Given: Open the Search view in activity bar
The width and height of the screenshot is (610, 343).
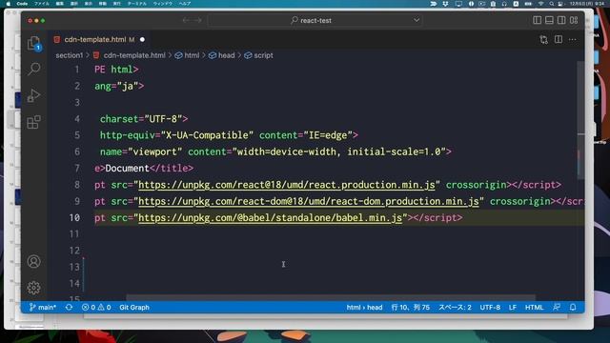Looking at the screenshot, I should pyautogui.click(x=34, y=70).
